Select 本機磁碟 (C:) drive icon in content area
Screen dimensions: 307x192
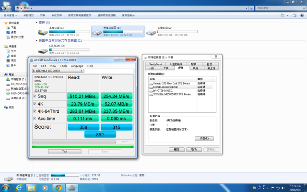pyautogui.click(x=43, y=33)
